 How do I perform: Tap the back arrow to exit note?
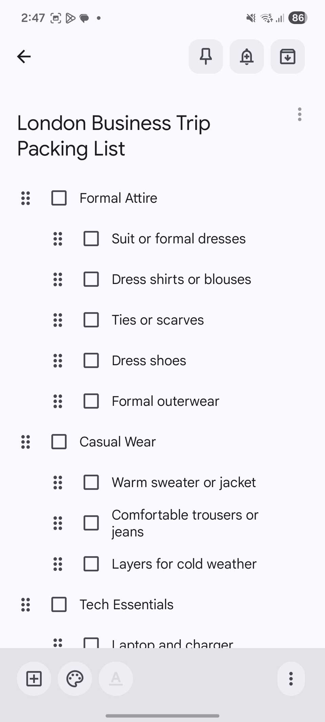pyautogui.click(x=24, y=57)
